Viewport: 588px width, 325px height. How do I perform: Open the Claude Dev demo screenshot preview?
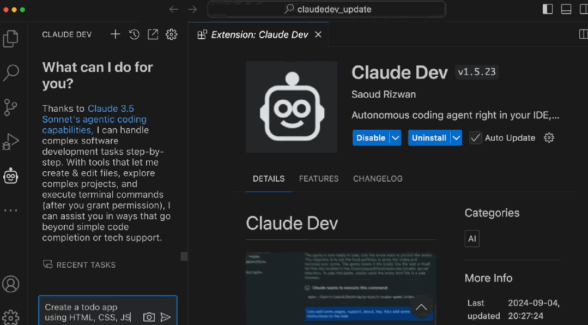tap(341, 288)
